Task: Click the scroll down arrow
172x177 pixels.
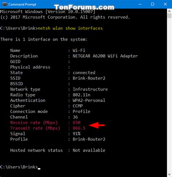Action: click(x=169, y=174)
